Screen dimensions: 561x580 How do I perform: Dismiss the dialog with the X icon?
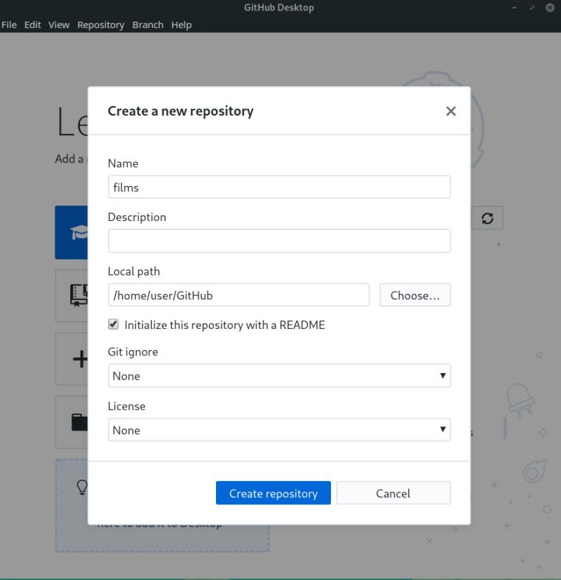[x=450, y=111]
